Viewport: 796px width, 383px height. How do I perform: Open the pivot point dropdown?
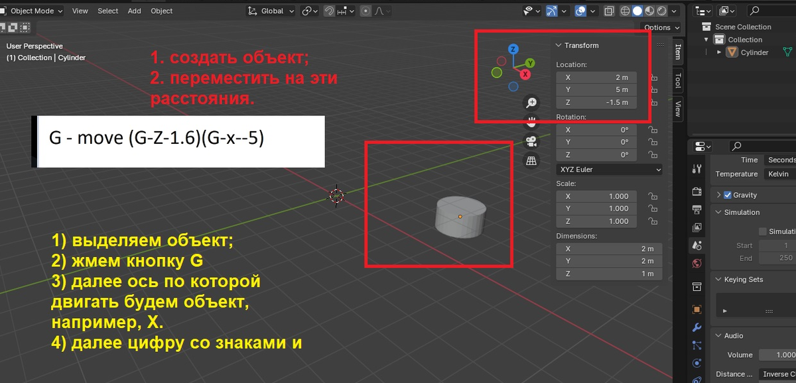[309, 11]
